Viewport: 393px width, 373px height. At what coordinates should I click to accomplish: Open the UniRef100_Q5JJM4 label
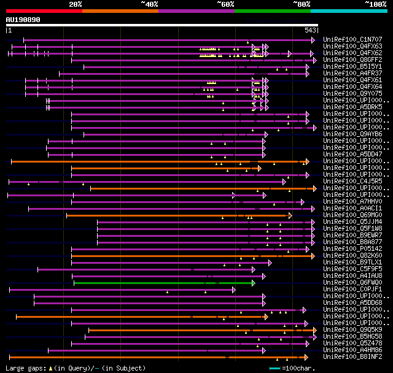(x=352, y=222)
